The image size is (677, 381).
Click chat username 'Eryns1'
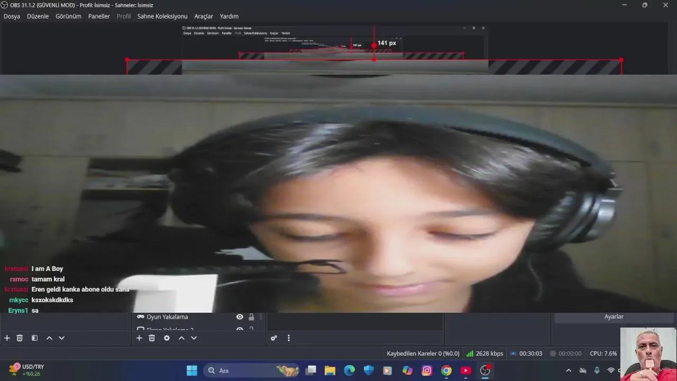coord(18,311)
